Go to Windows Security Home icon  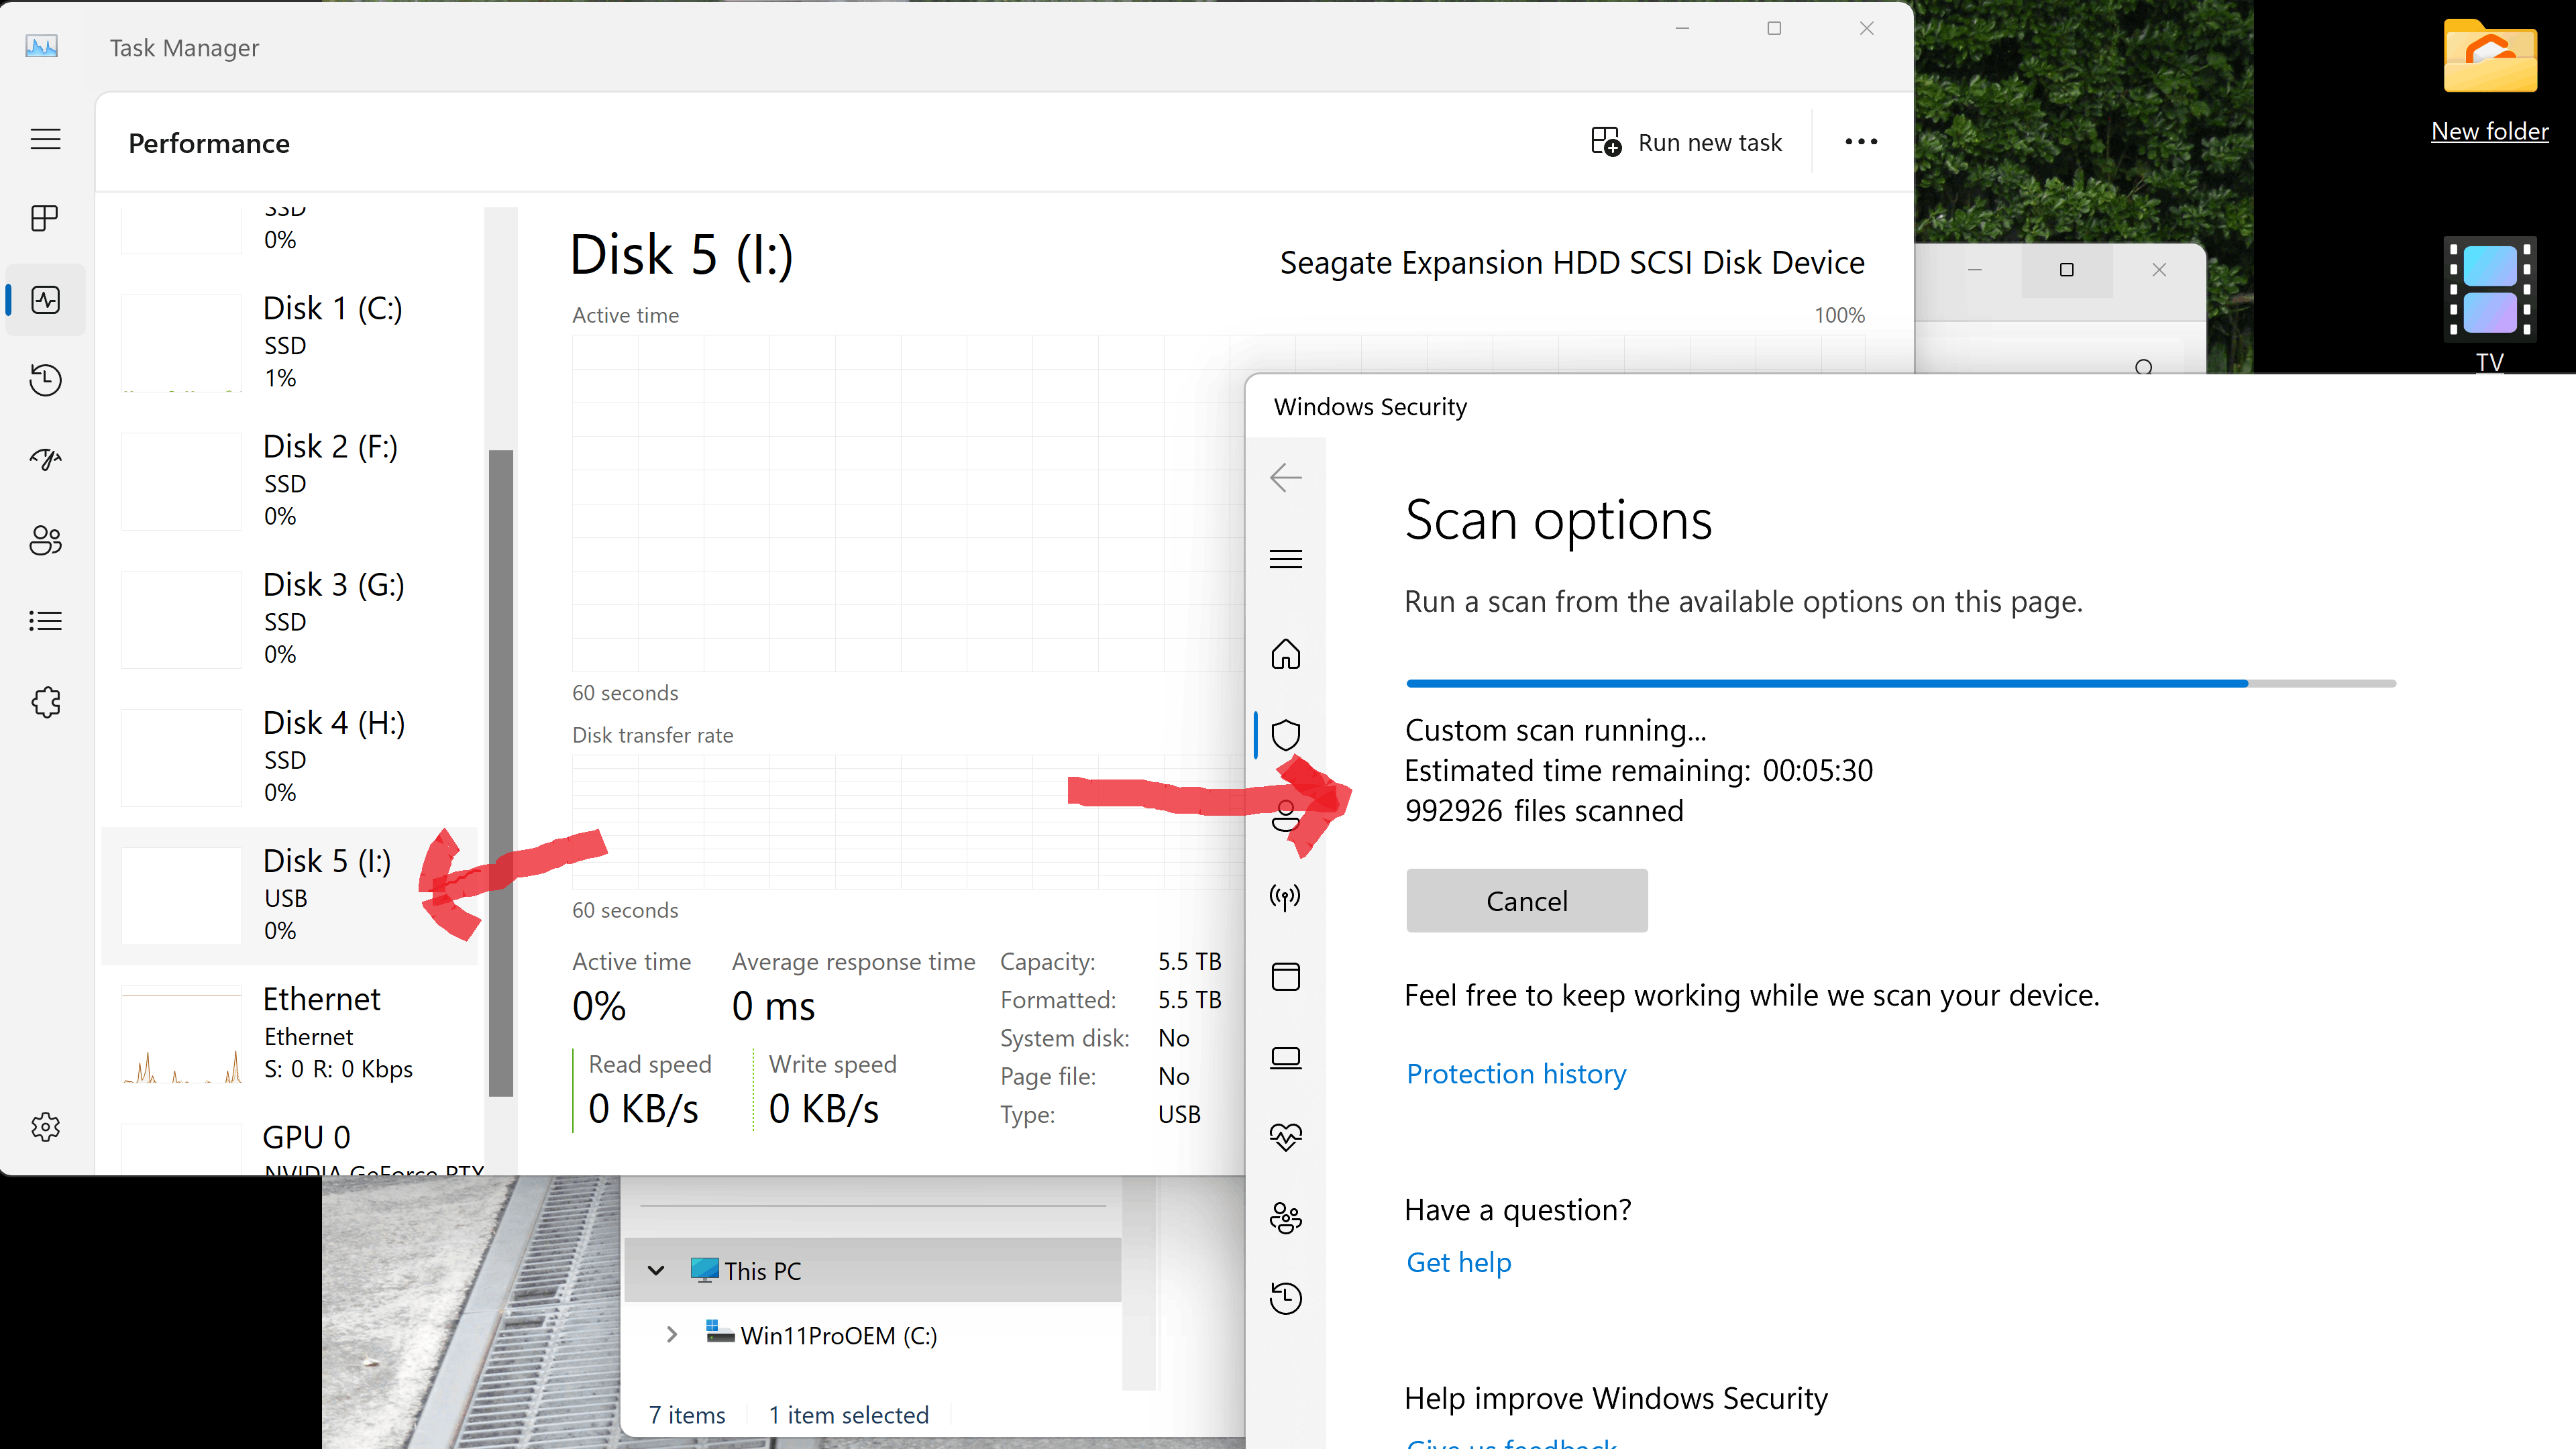[x=1285, y=654]
